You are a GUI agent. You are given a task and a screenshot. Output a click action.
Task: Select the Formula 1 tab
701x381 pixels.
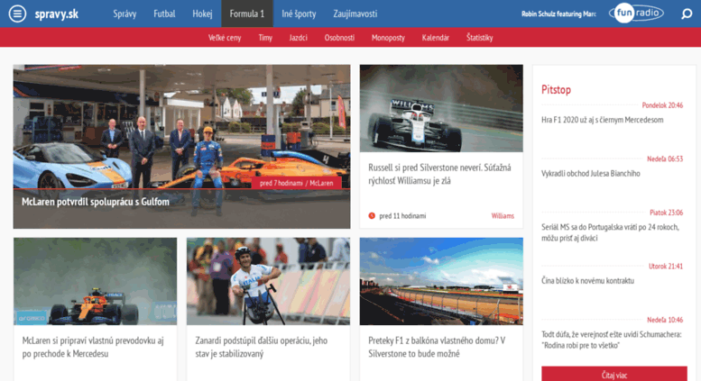point(247,14)
